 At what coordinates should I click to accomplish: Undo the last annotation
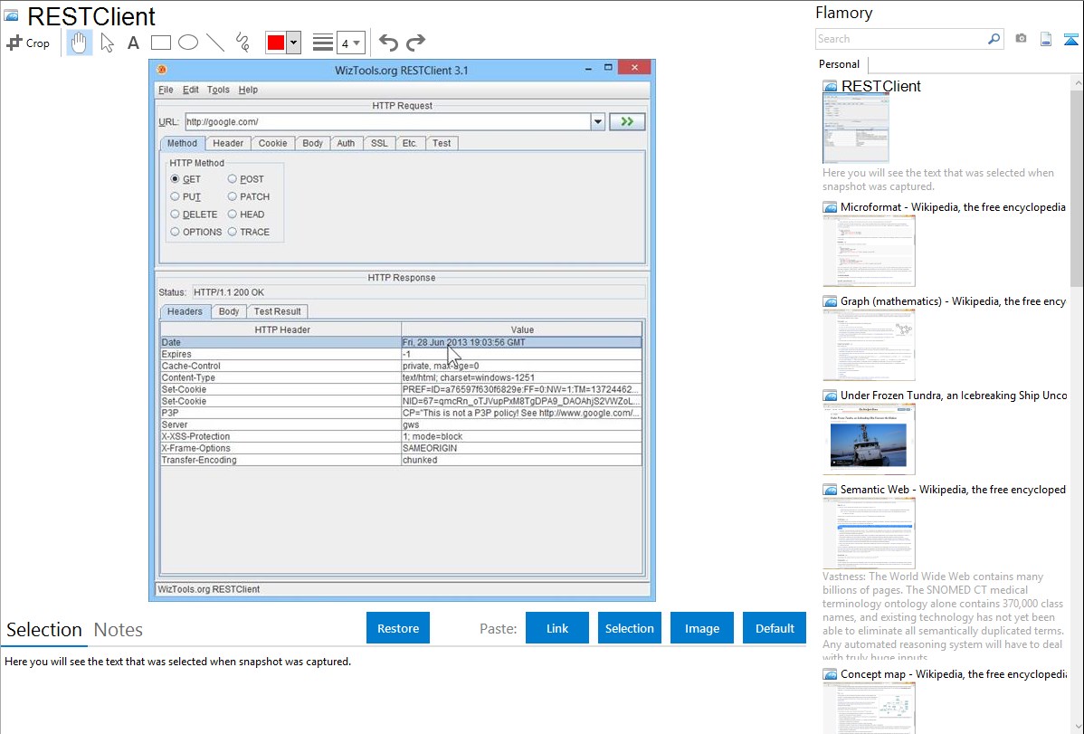pyautogui.click(x=388, y=43)
